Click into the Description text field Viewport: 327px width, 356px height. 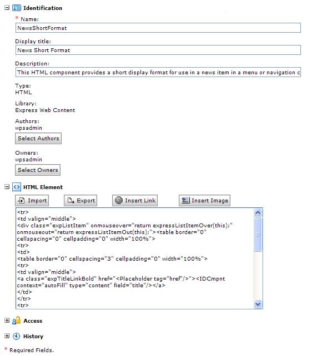tap(158, 72)
